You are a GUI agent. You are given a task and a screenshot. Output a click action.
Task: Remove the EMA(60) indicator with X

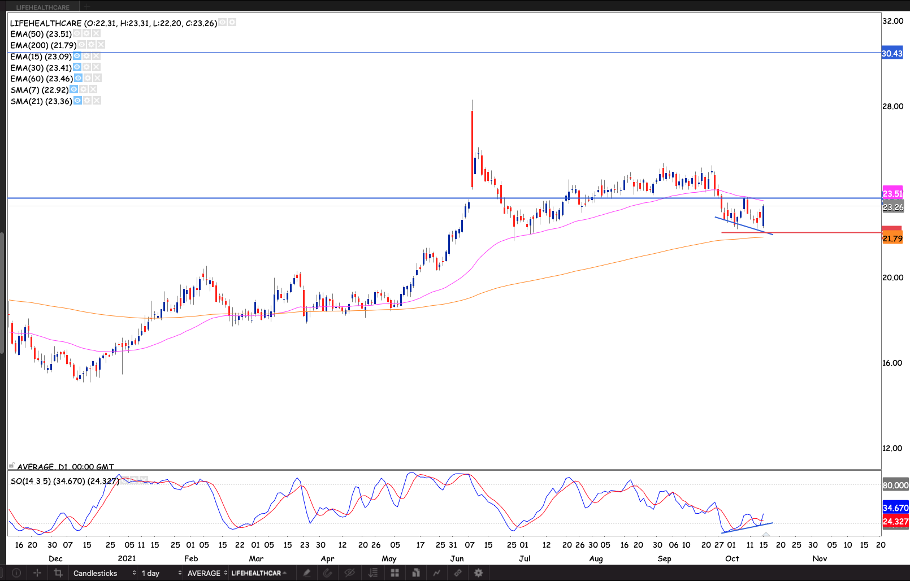point(97,78)
